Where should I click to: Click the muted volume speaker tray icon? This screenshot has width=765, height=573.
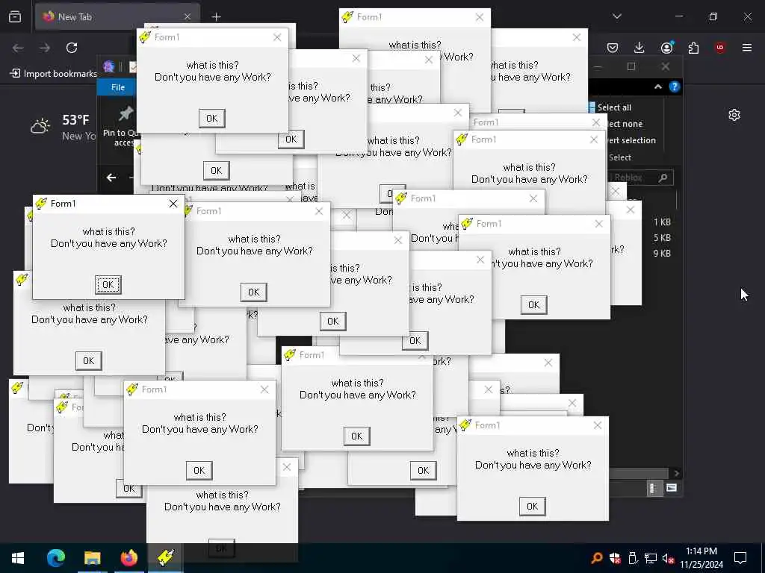pos(668,558)
